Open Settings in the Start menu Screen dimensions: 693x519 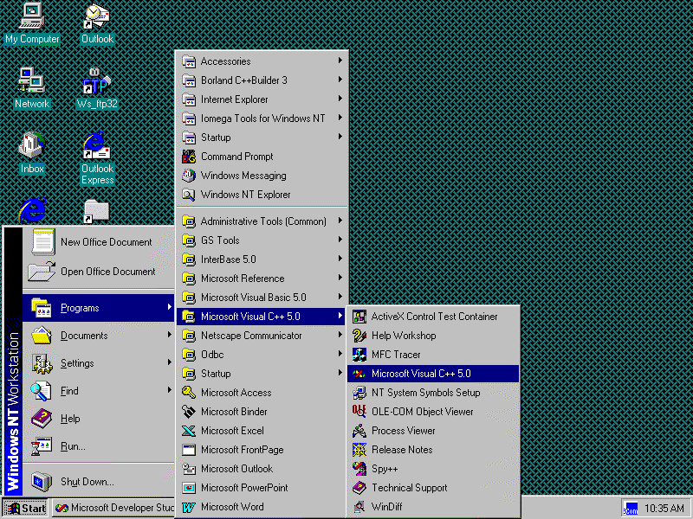[98, 363]
